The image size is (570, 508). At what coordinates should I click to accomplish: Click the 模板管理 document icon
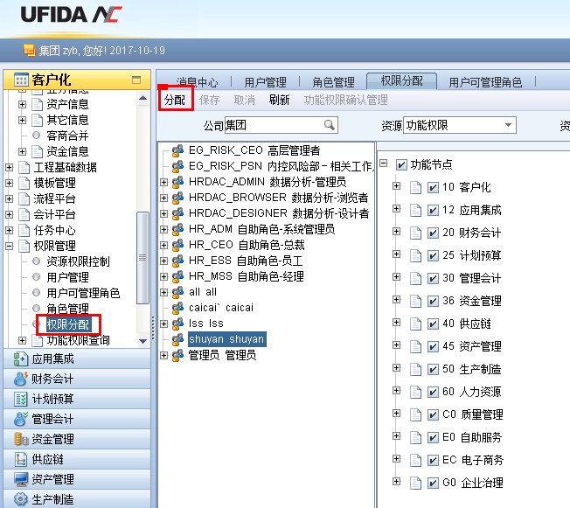(x=24, y=183)
